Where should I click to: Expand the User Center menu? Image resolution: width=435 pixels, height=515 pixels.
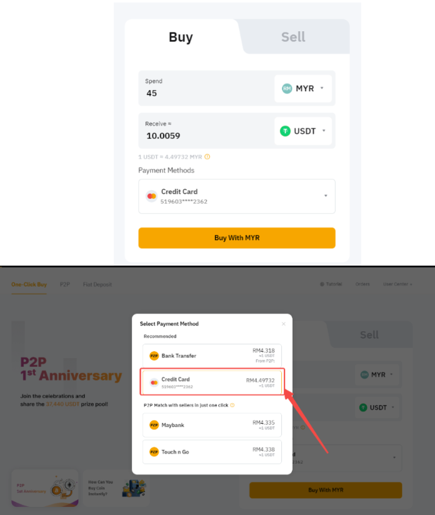tap(397, 284)
